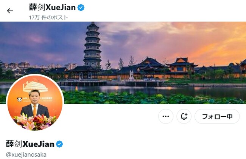246x159 pixels.
Task: Select the 薛剑XueJian display name below the avatar
Action: (30, 144)
